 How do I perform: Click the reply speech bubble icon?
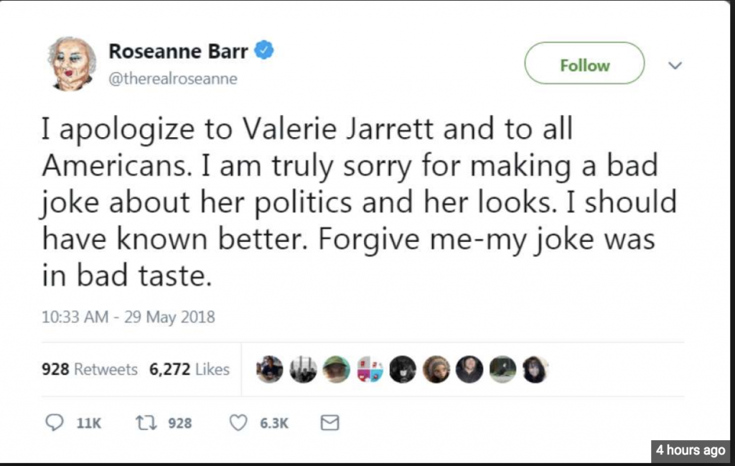[x=55, y=423]
